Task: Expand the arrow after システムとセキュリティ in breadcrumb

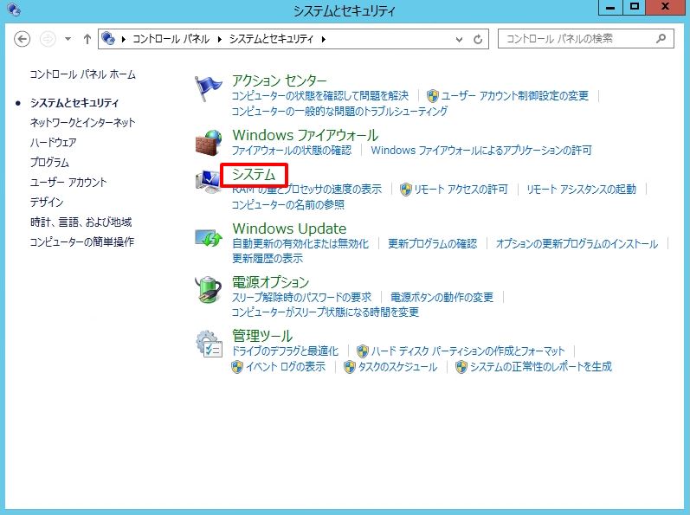Action: [324, 39]
